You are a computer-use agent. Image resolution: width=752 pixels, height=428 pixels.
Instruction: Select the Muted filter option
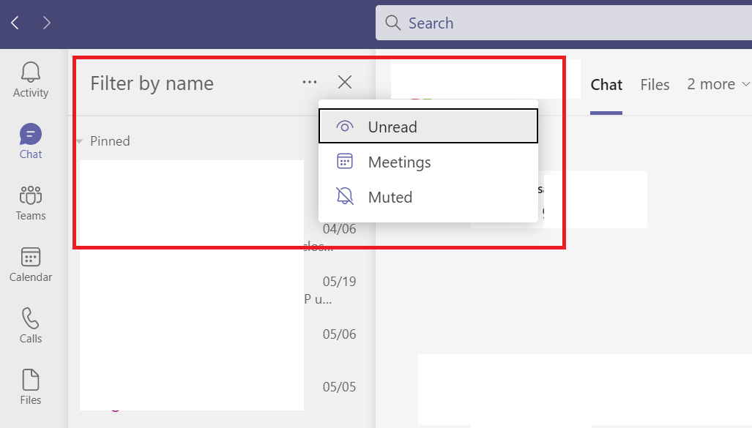[x=428, y=197]
